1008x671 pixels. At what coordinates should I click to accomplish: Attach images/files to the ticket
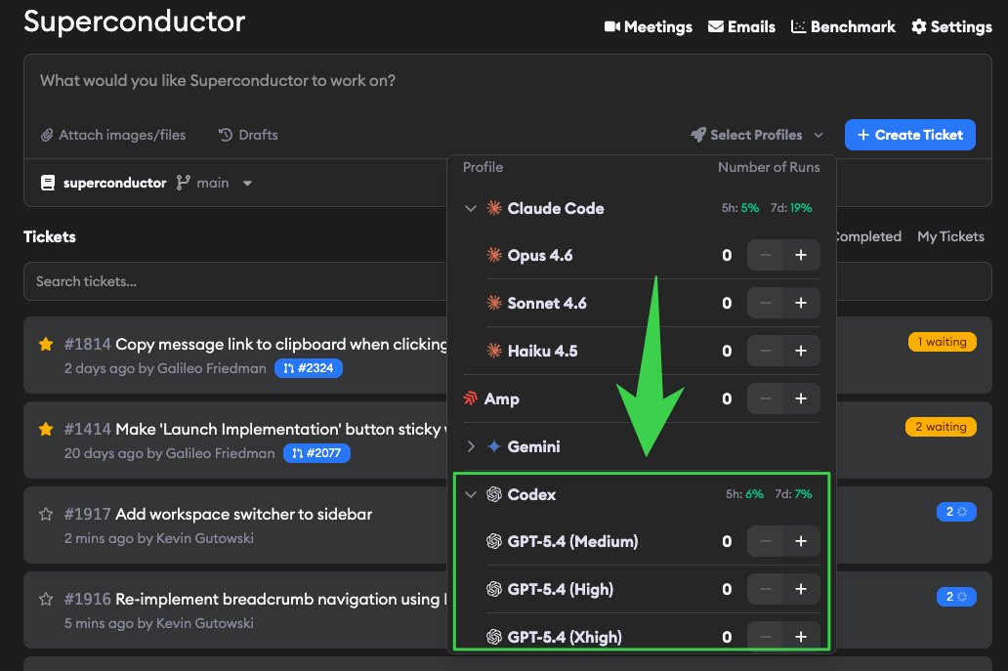click(113, 135)
